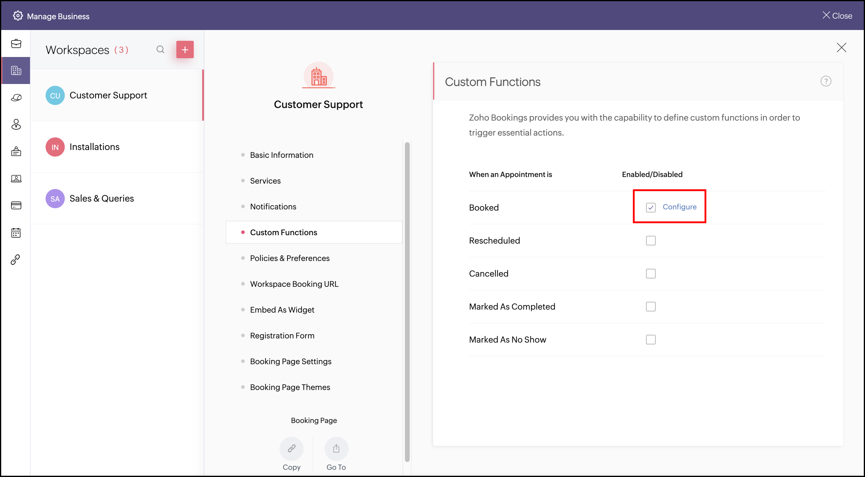
Task: Click the Close button in the top bar
Action: 837,16
